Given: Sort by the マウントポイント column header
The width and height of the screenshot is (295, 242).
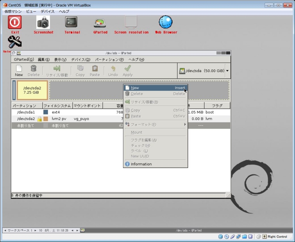Looking at the screenshot, I should [x=88, y=106].
